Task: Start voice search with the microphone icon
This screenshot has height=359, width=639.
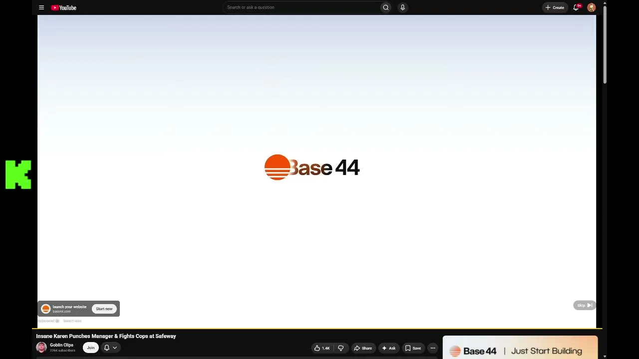Action: click(402, 7)
